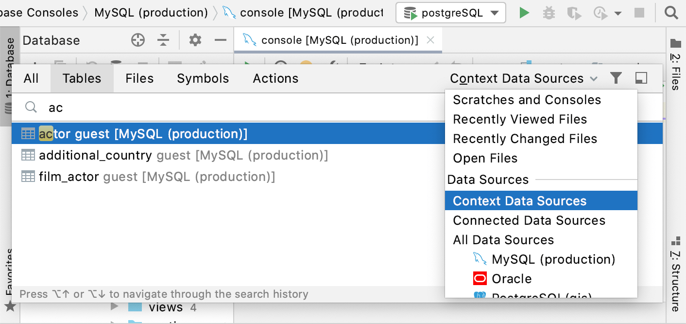Close the console [MySQL (production)] tab
Screen dimensions: 686x324
(x=430, y=40)
